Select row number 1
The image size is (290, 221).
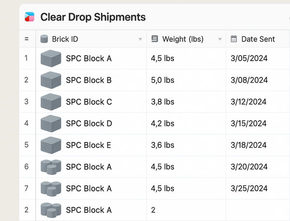(27, 58)
